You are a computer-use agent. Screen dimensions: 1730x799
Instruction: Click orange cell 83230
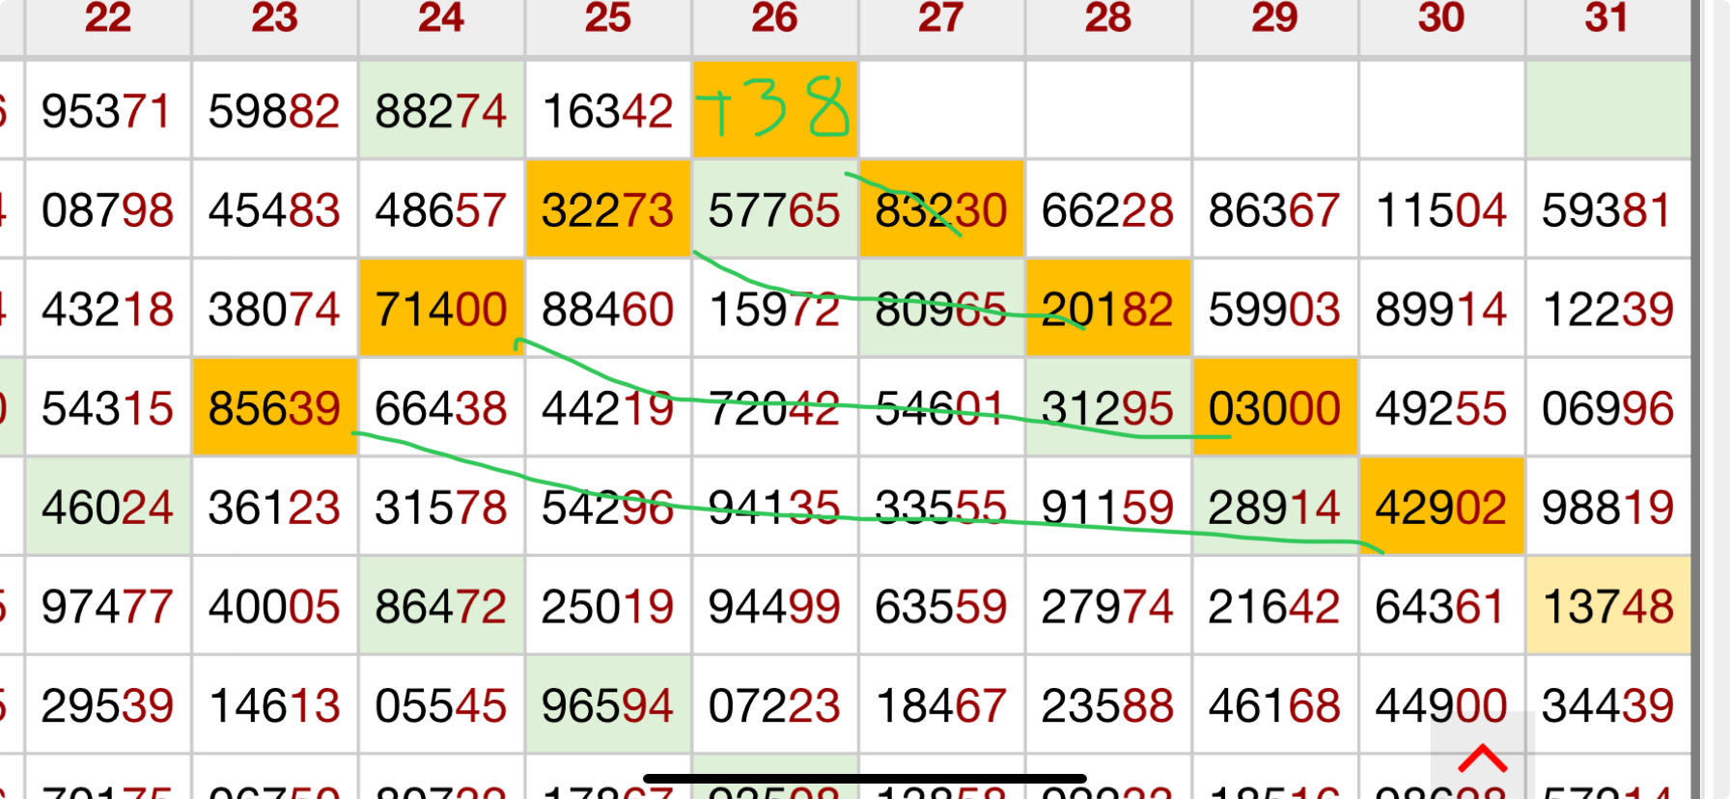[x=940, y=210]
